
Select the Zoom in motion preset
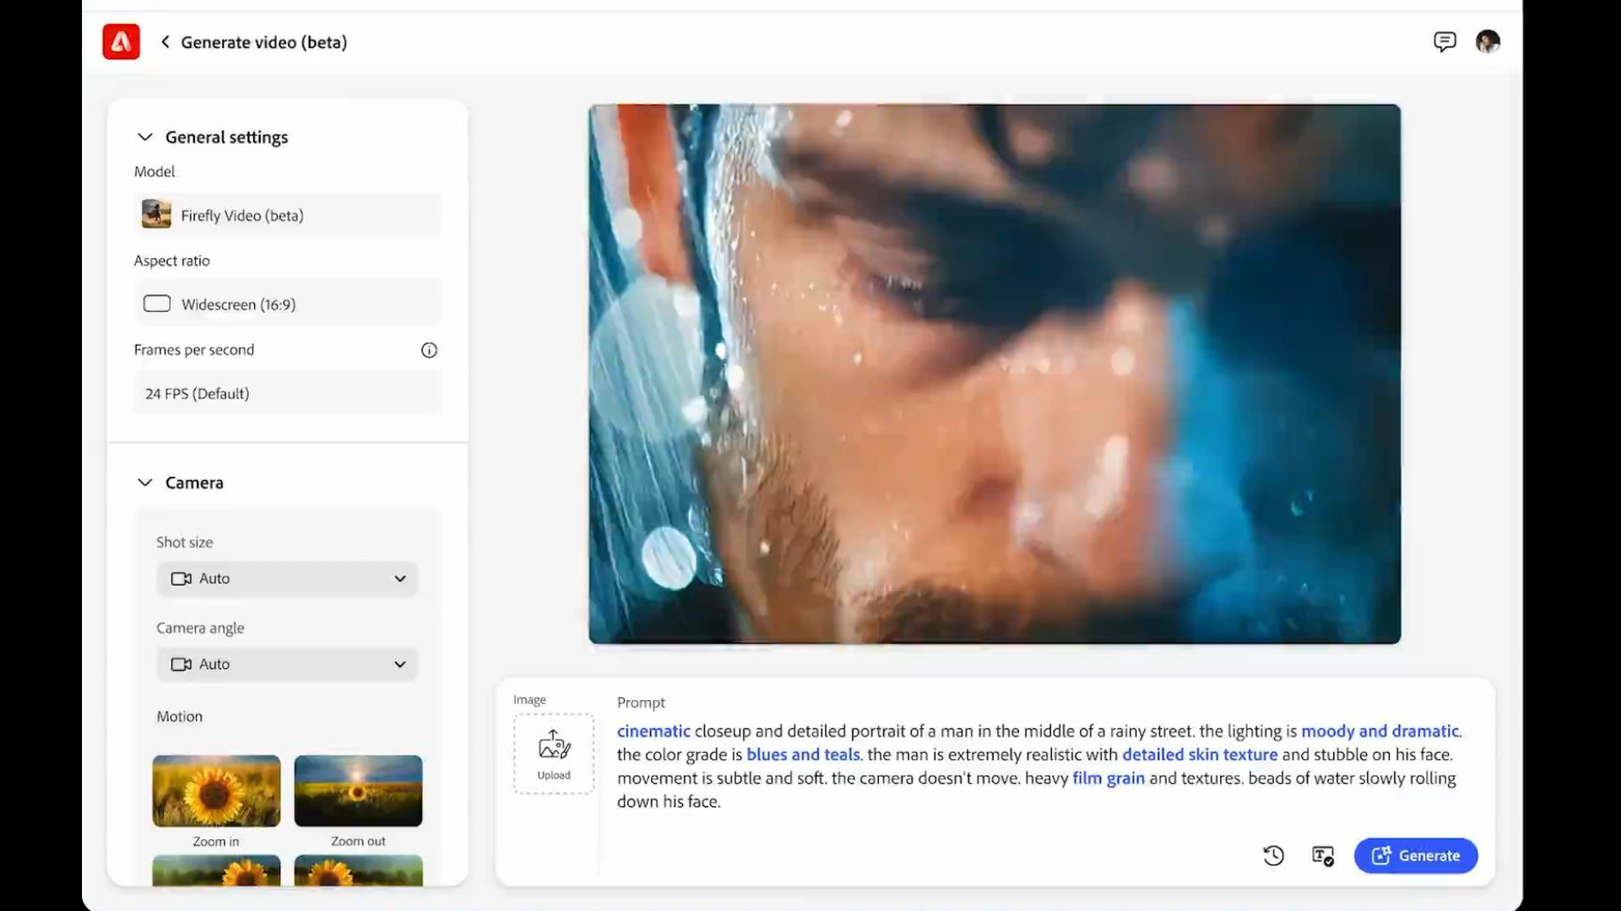click(x=215, y=790)
